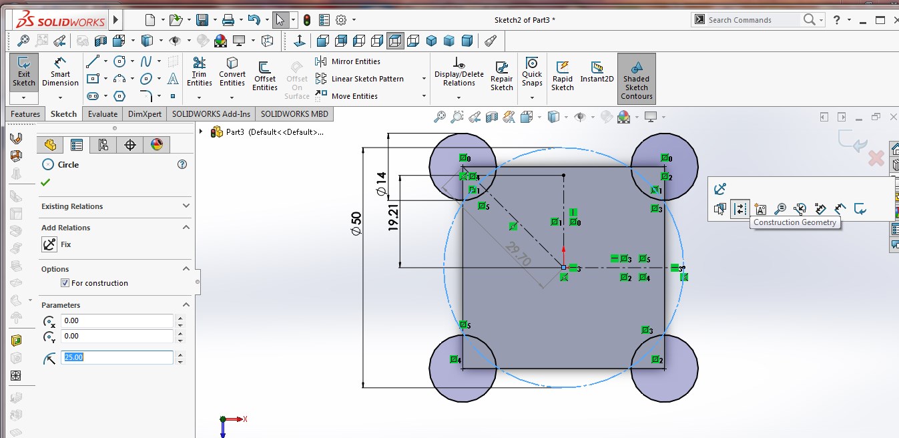Click Convert Entities
The width and height of the screenshot is (899, 438).
coord(232,71)
